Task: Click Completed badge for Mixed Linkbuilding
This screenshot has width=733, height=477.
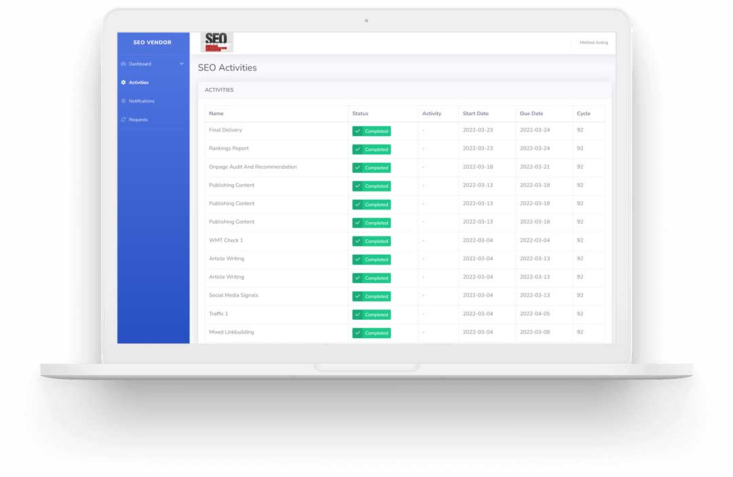Action: click(371, 333)
